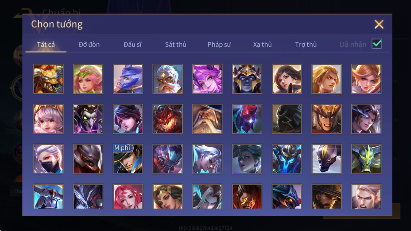Show heroes in the Pháp sư tab
Screen dimensions: 411x231
(219, 44)
